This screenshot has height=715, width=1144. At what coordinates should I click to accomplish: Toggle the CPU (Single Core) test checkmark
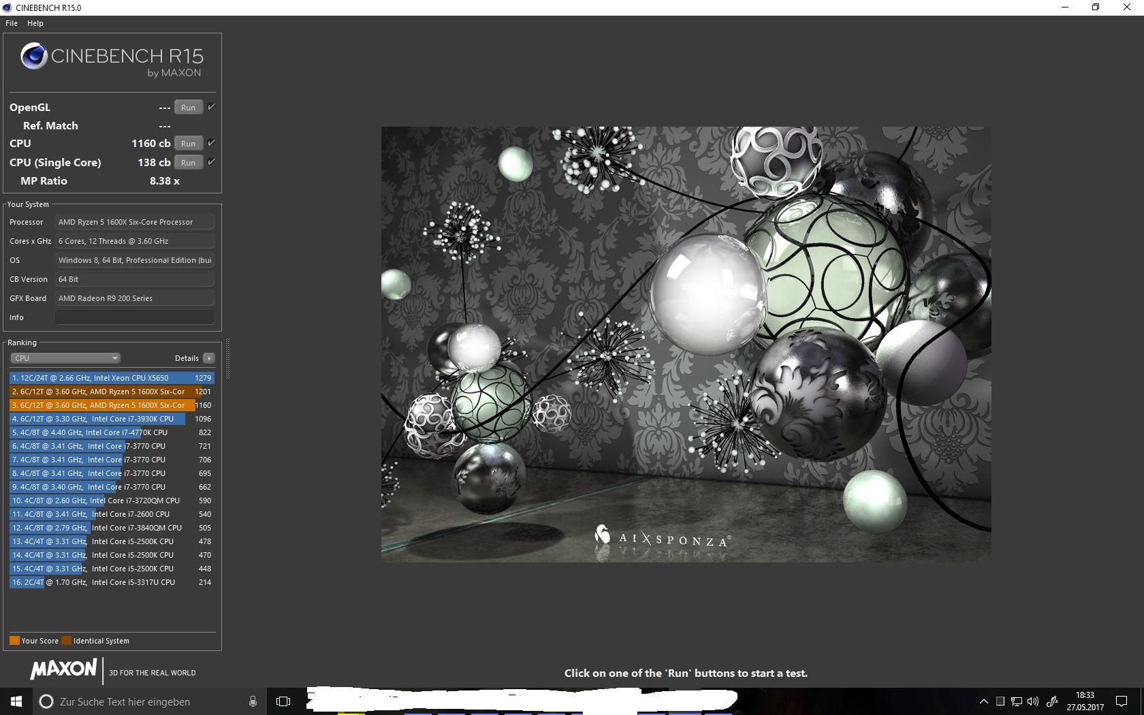pyautogui.click(x=211, y=162)
